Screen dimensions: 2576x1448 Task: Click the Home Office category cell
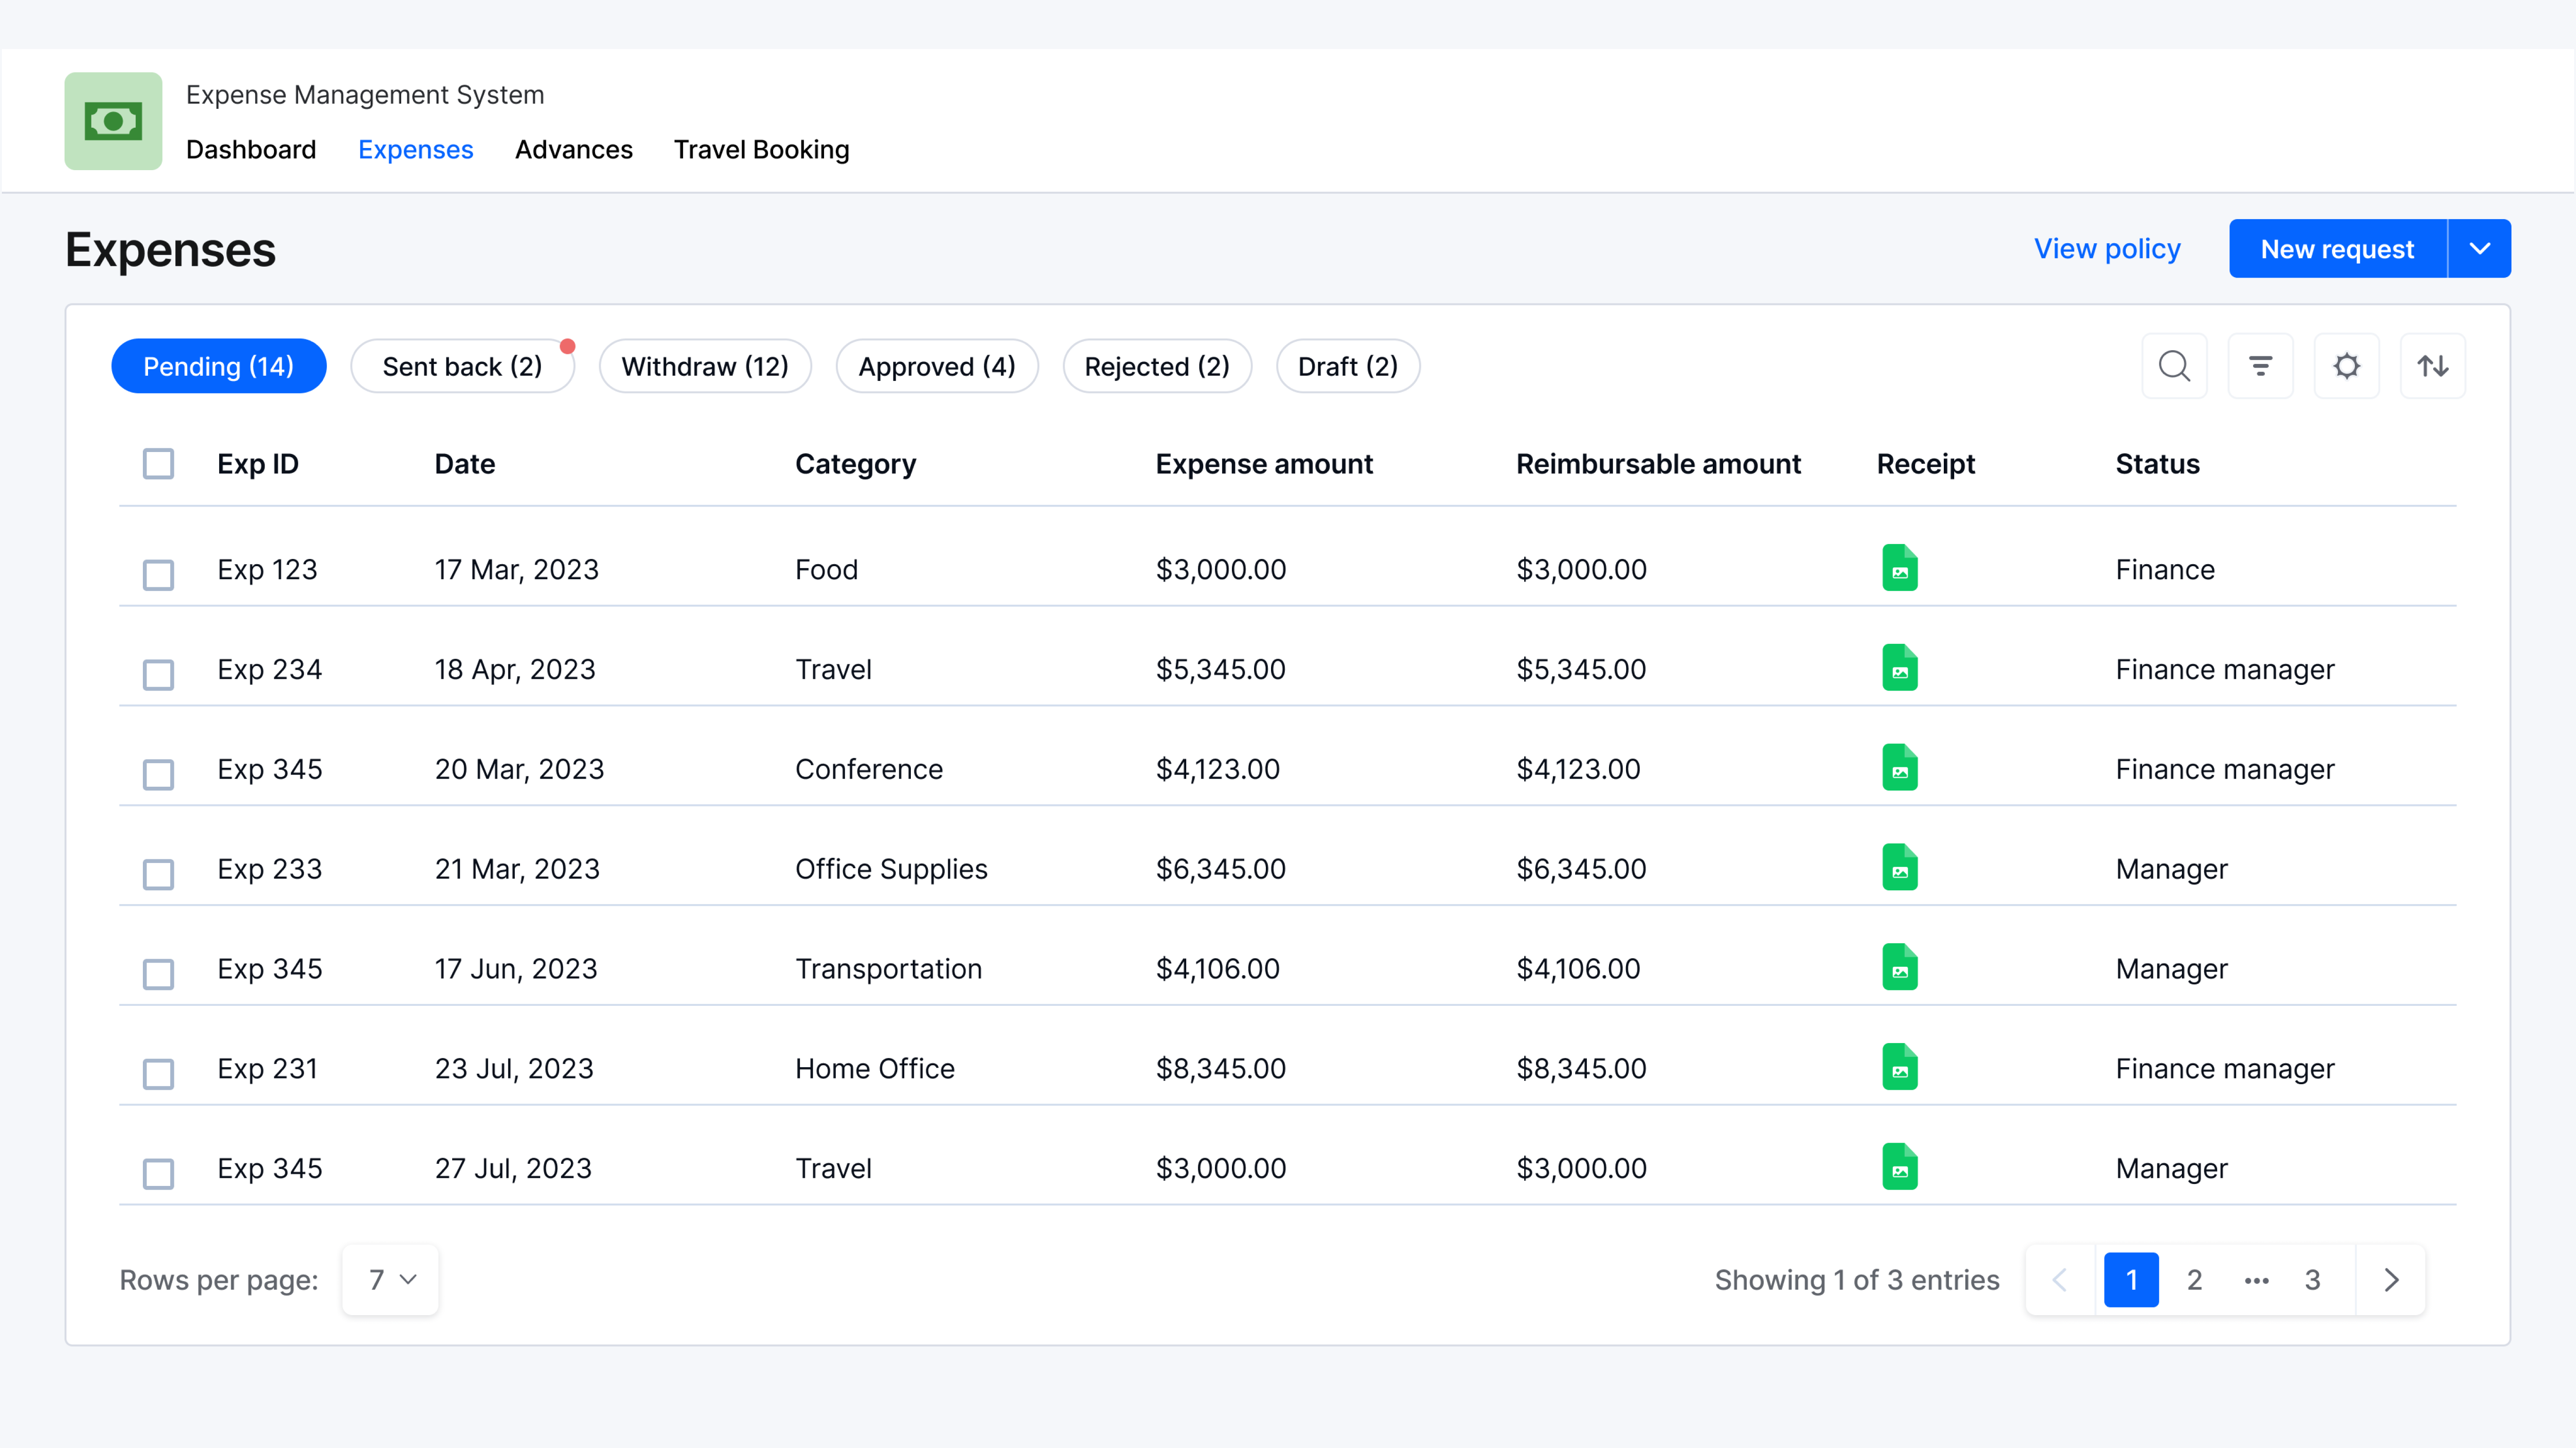tap(875, 1068)
